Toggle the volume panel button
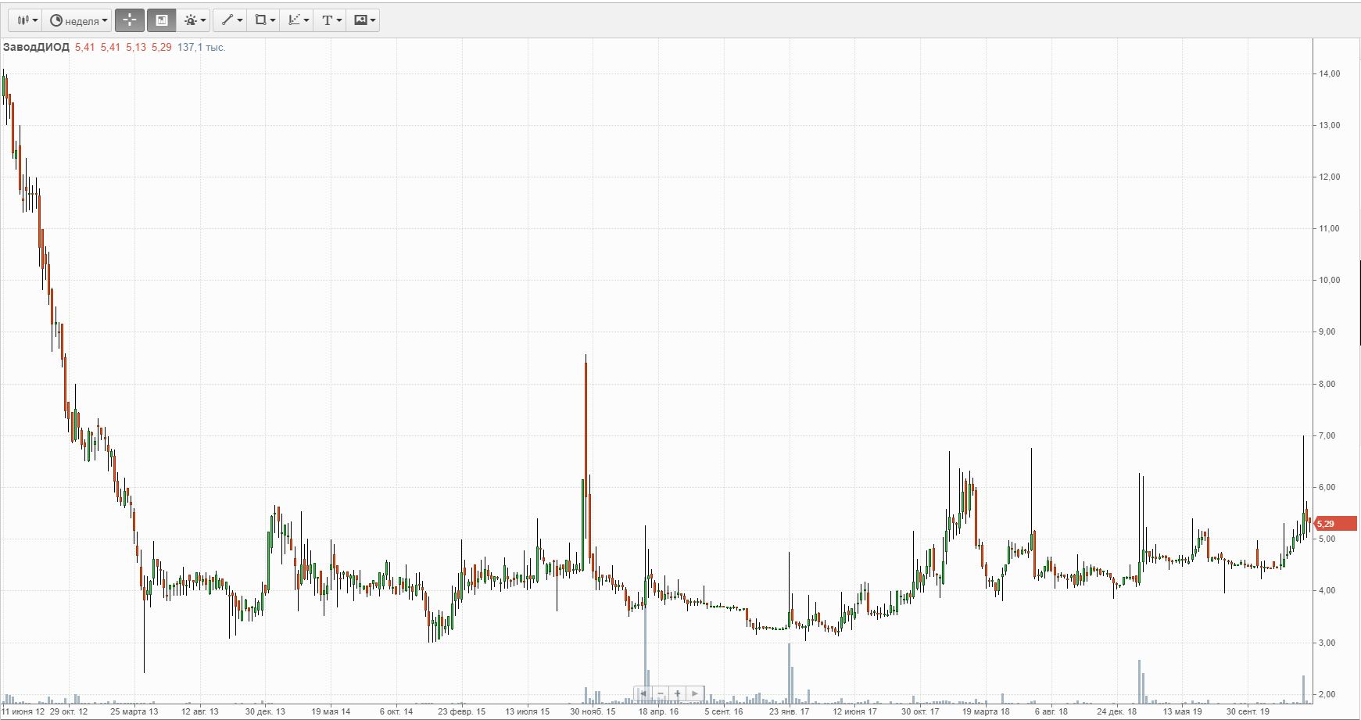 point(162,20)
